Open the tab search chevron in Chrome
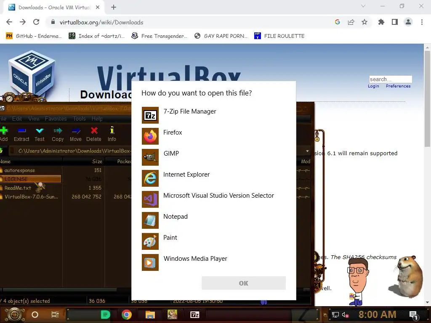Screen dimensions: 431x323 pyautogui.click(x=363, y=6)
